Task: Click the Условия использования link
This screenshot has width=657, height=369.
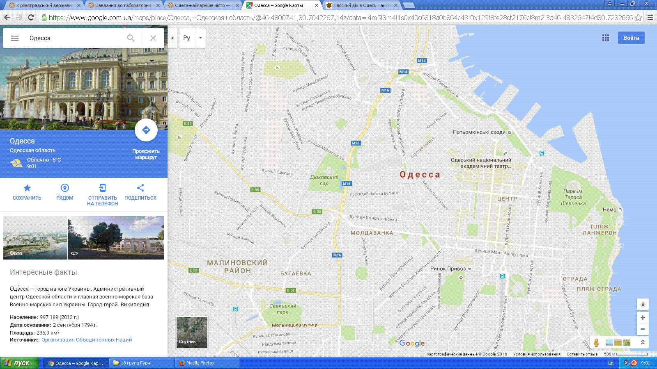Action: 537,354
